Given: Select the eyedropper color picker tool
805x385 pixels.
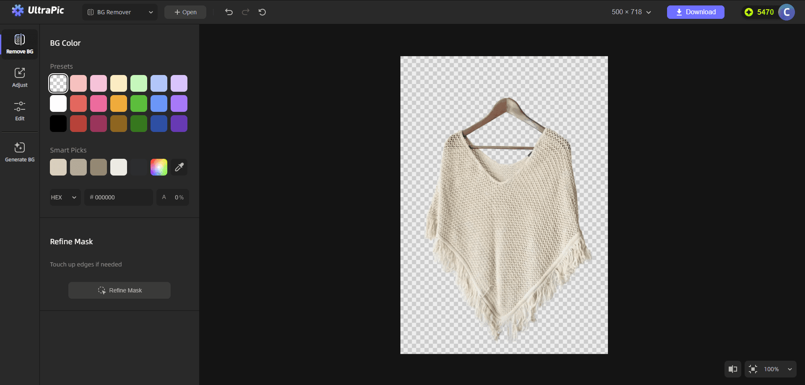Looking at the screenshot, I should point(179,167).
